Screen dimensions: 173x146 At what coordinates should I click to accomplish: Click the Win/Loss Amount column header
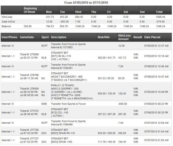pos(124,37)
